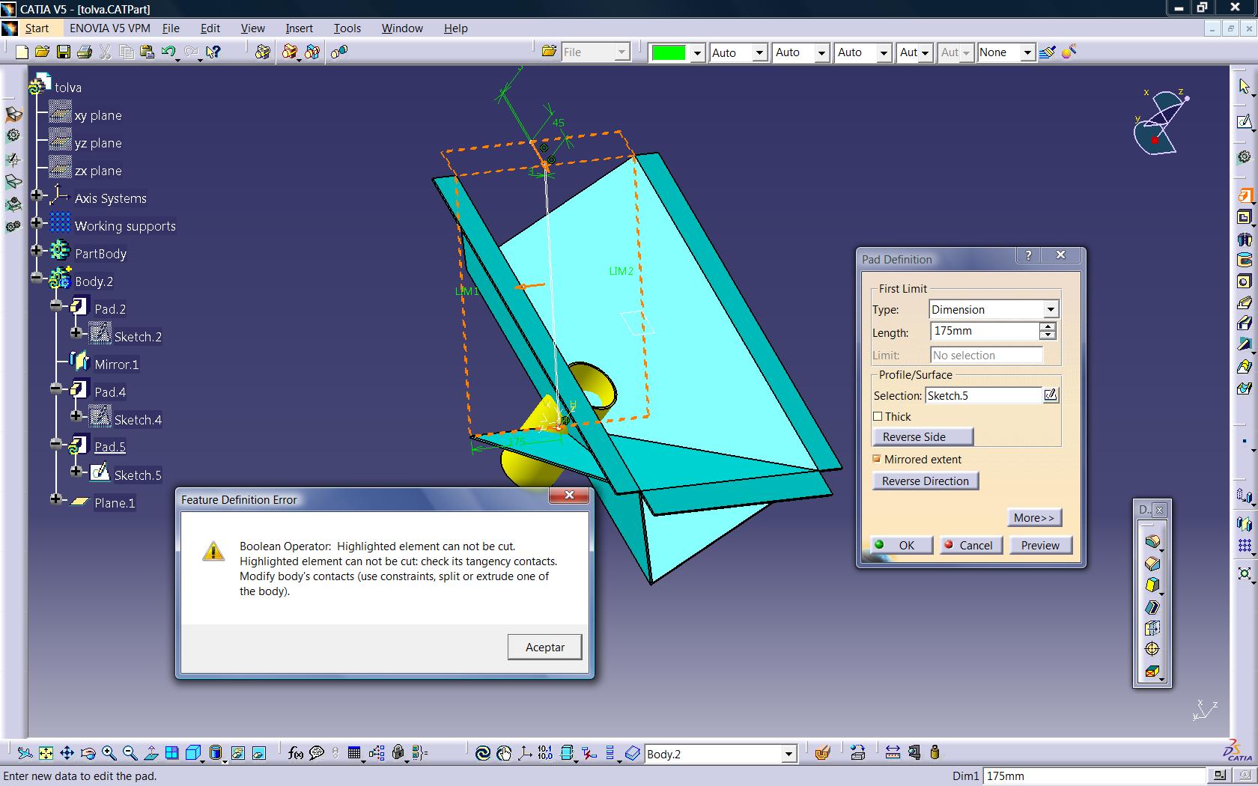Click the Dim1 value field

pos(1094,776)
